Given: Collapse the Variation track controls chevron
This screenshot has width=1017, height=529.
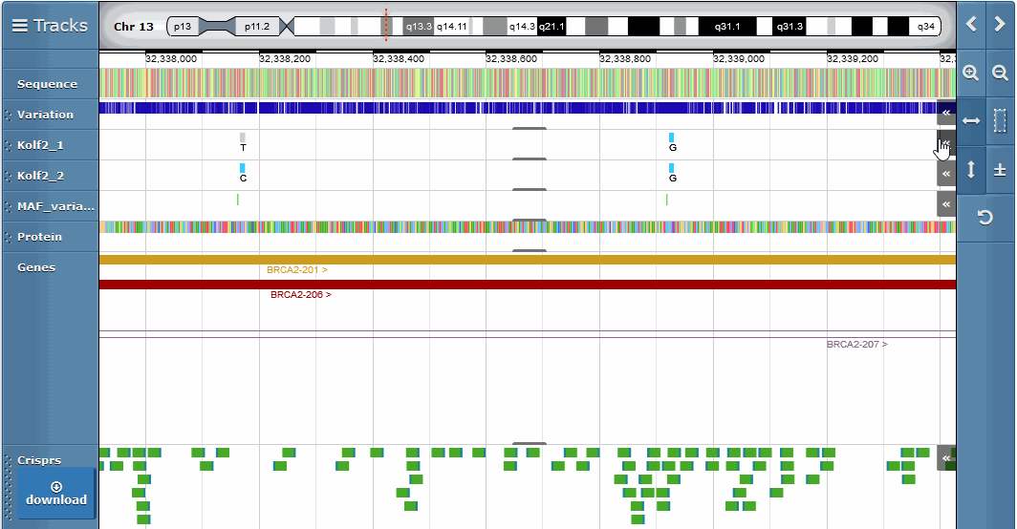Looking at the screenshot, I should point(945,113).
